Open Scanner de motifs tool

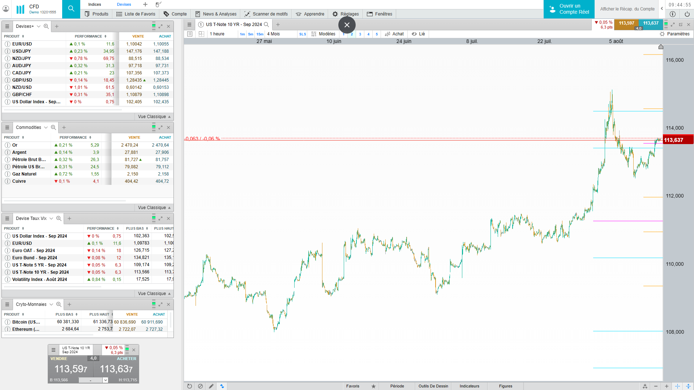[266, 14]
